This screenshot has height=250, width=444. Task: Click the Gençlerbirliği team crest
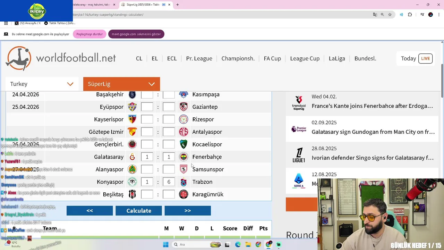pyautogui.click(x=132, y=144)
